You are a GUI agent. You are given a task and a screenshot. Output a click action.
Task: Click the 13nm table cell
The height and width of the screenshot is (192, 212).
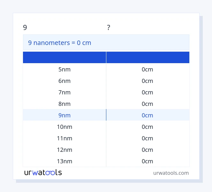coord(64,161)
